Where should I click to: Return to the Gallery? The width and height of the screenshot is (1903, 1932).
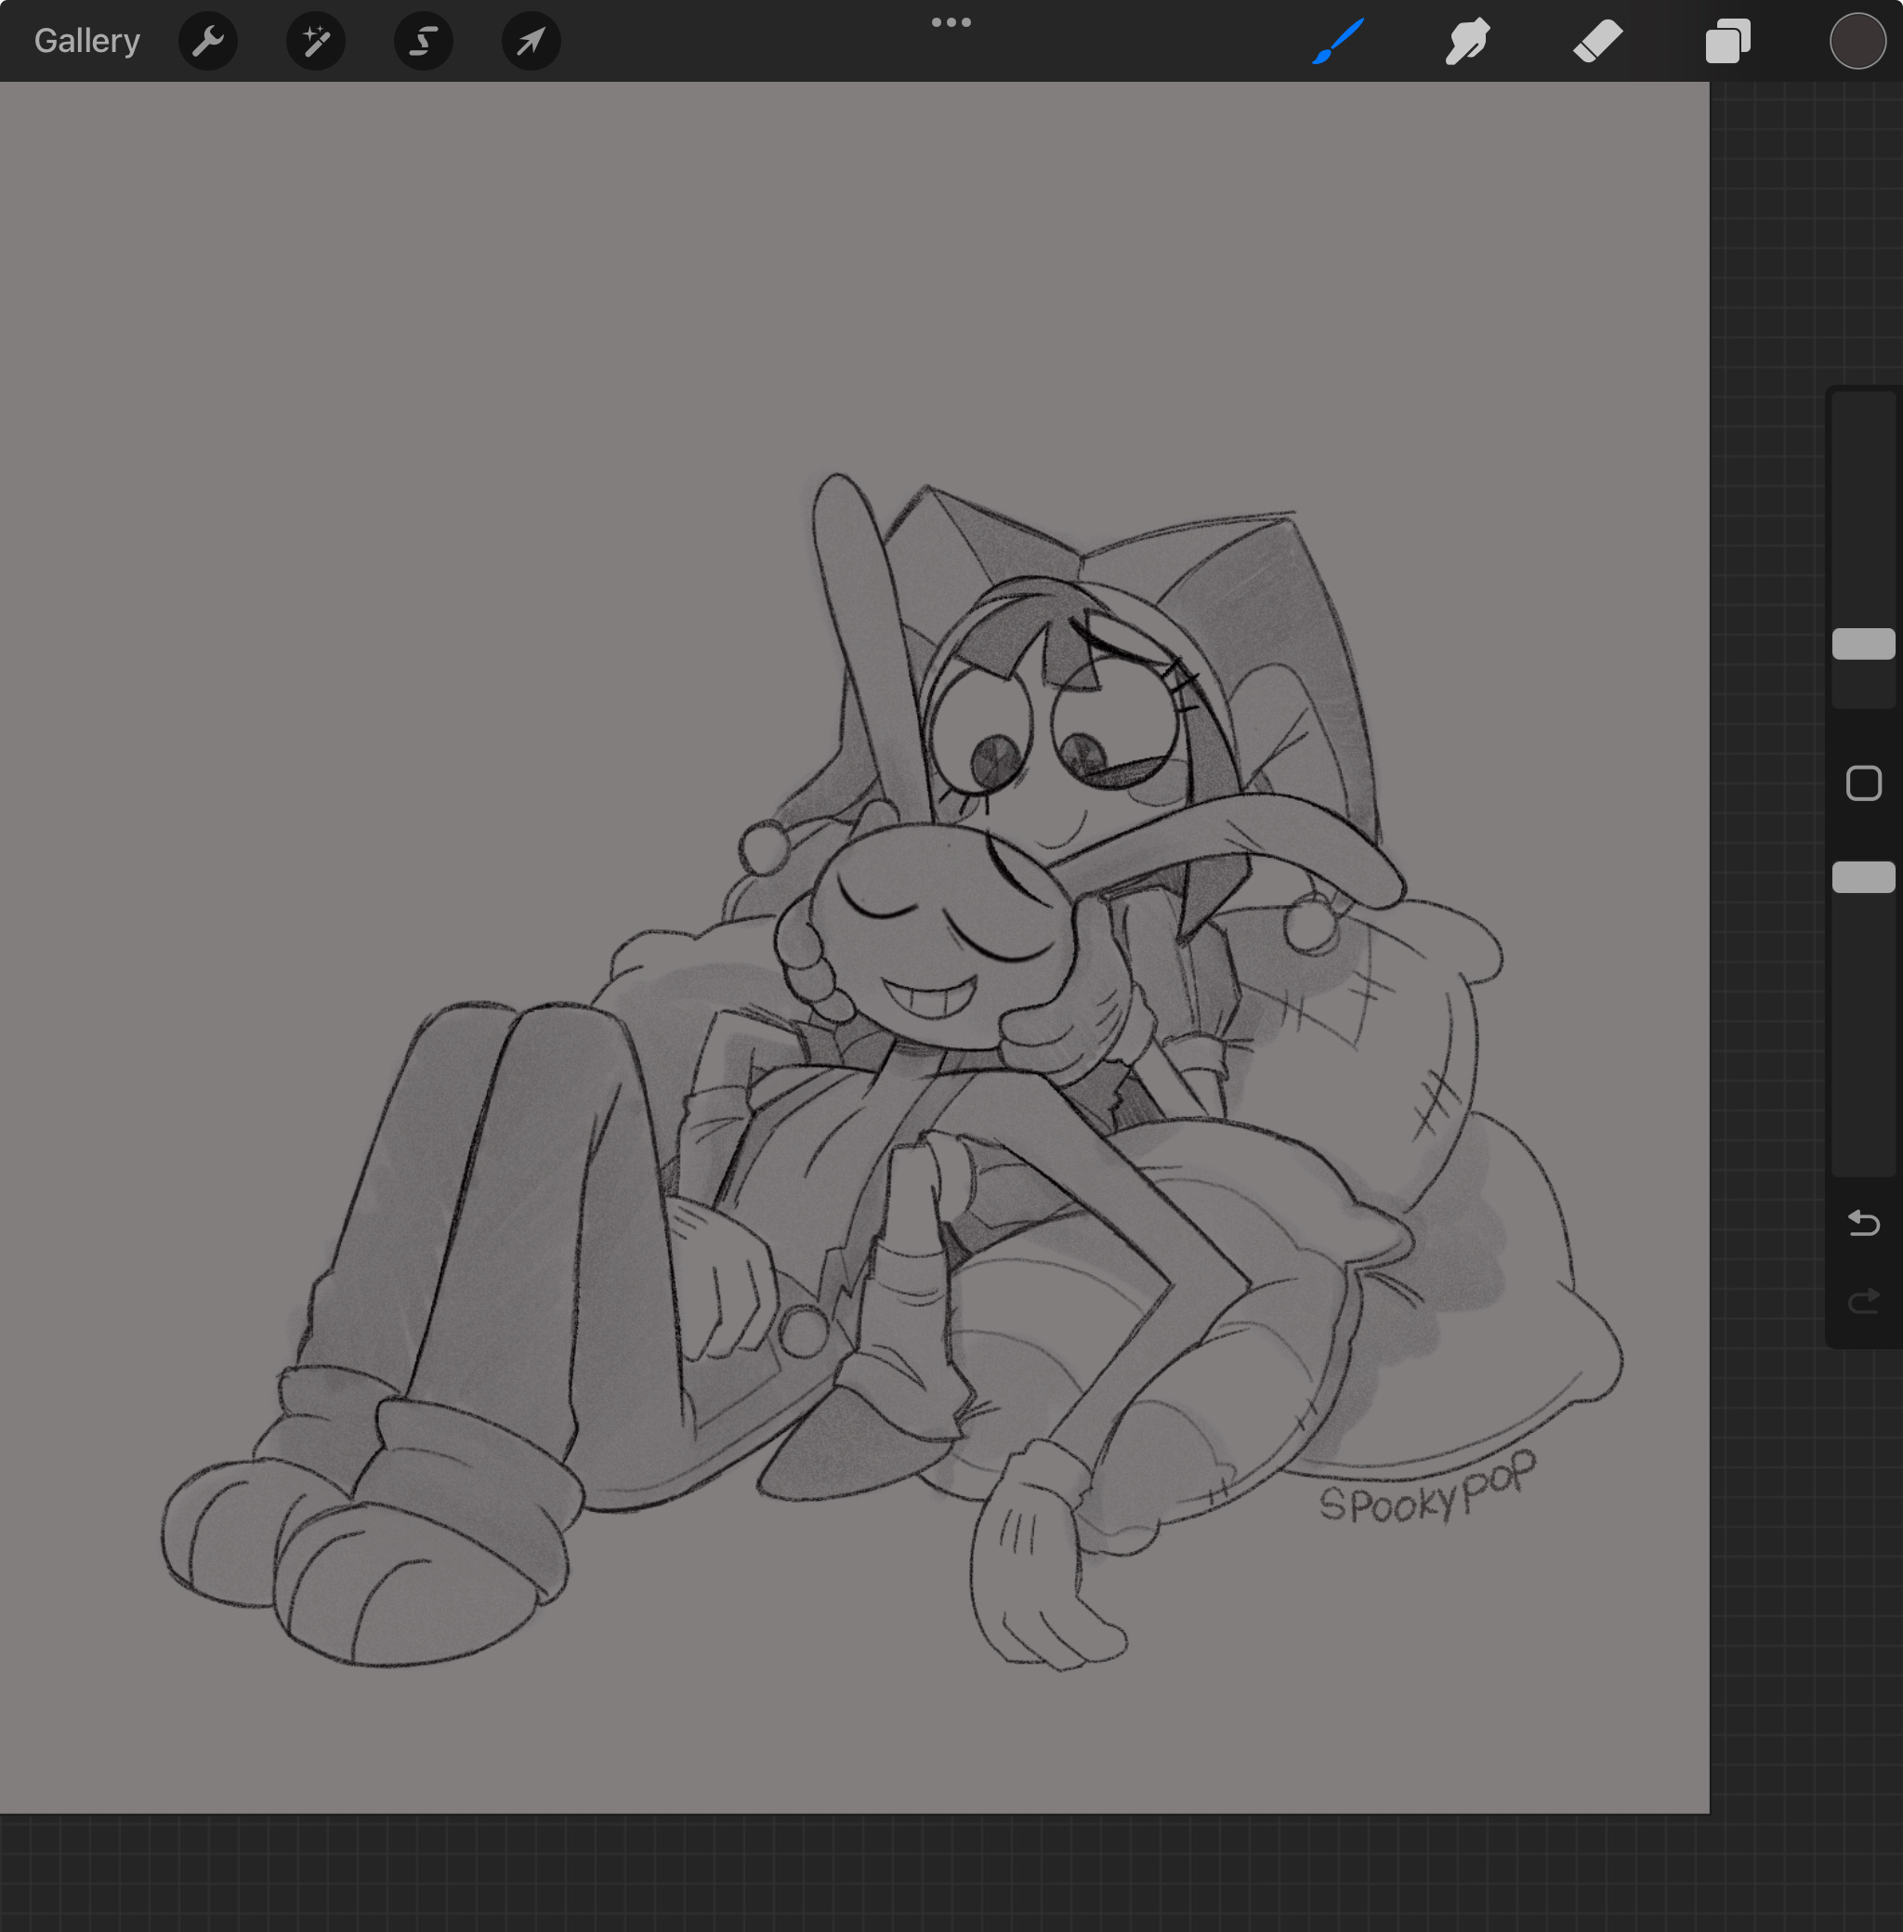click(x=87, y=41)
